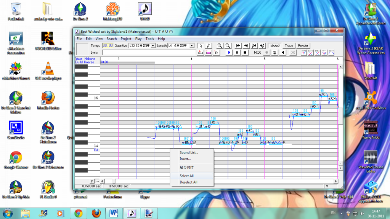Toggle the 'P' pitch display button
390x219 pixels.
(x=92, y=181)
